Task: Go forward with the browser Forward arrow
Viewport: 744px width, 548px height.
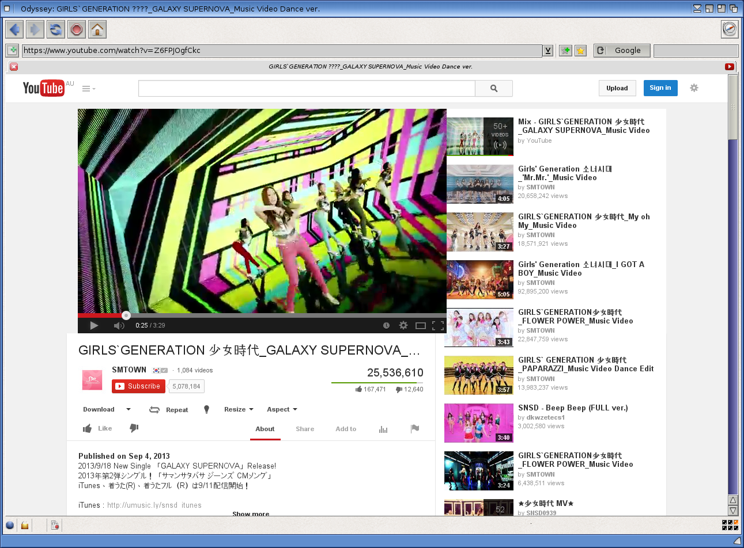Action: click(x=35, y=29)
